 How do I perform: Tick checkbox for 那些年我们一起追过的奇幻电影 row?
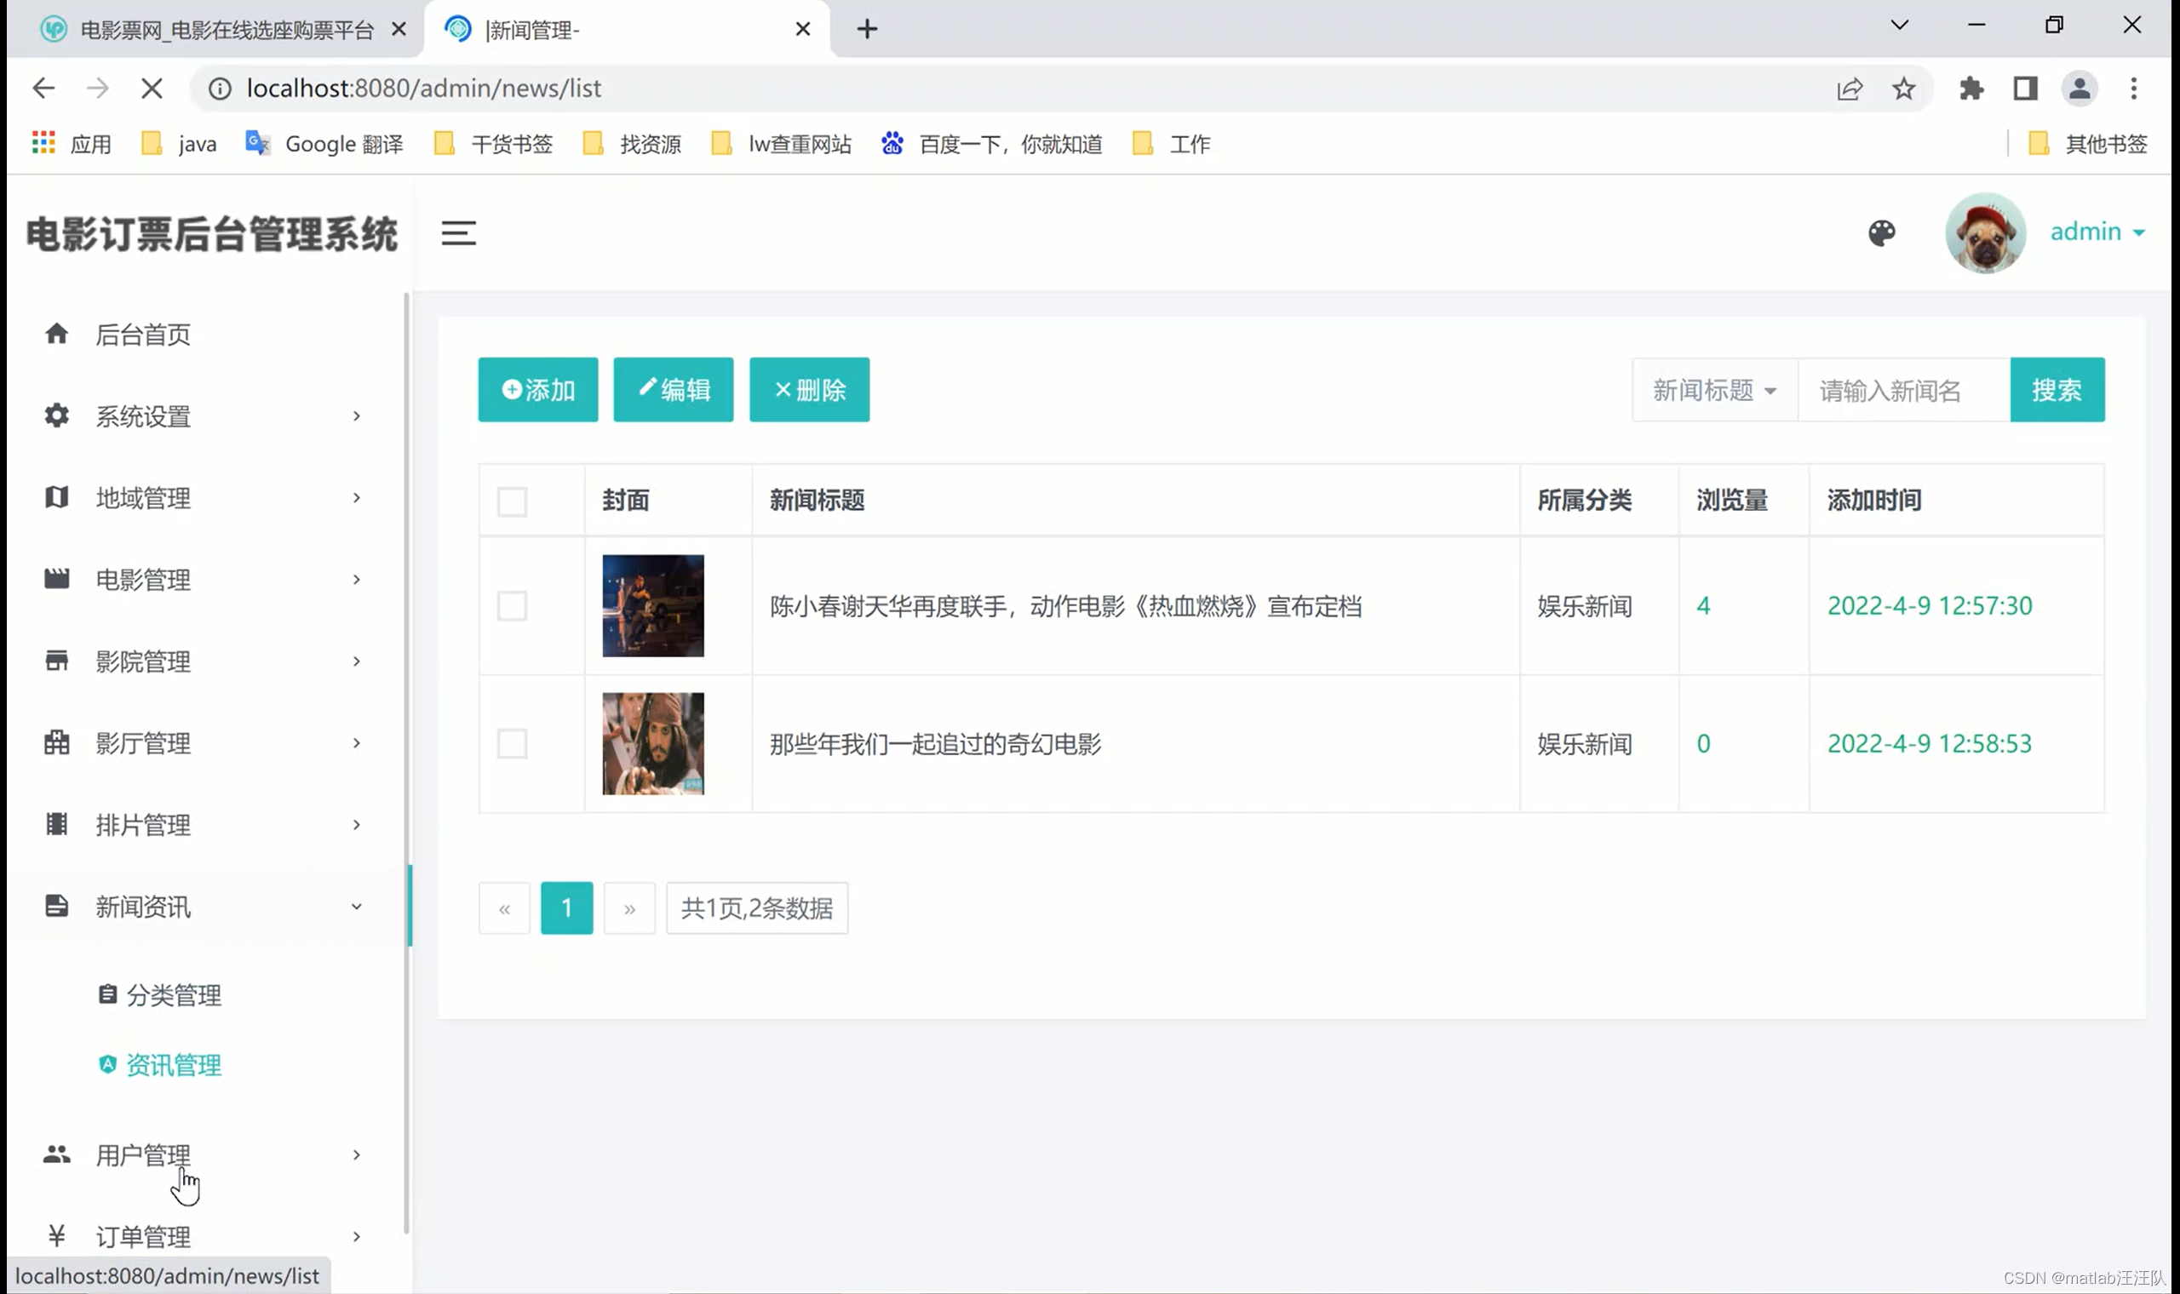(512, 744)
